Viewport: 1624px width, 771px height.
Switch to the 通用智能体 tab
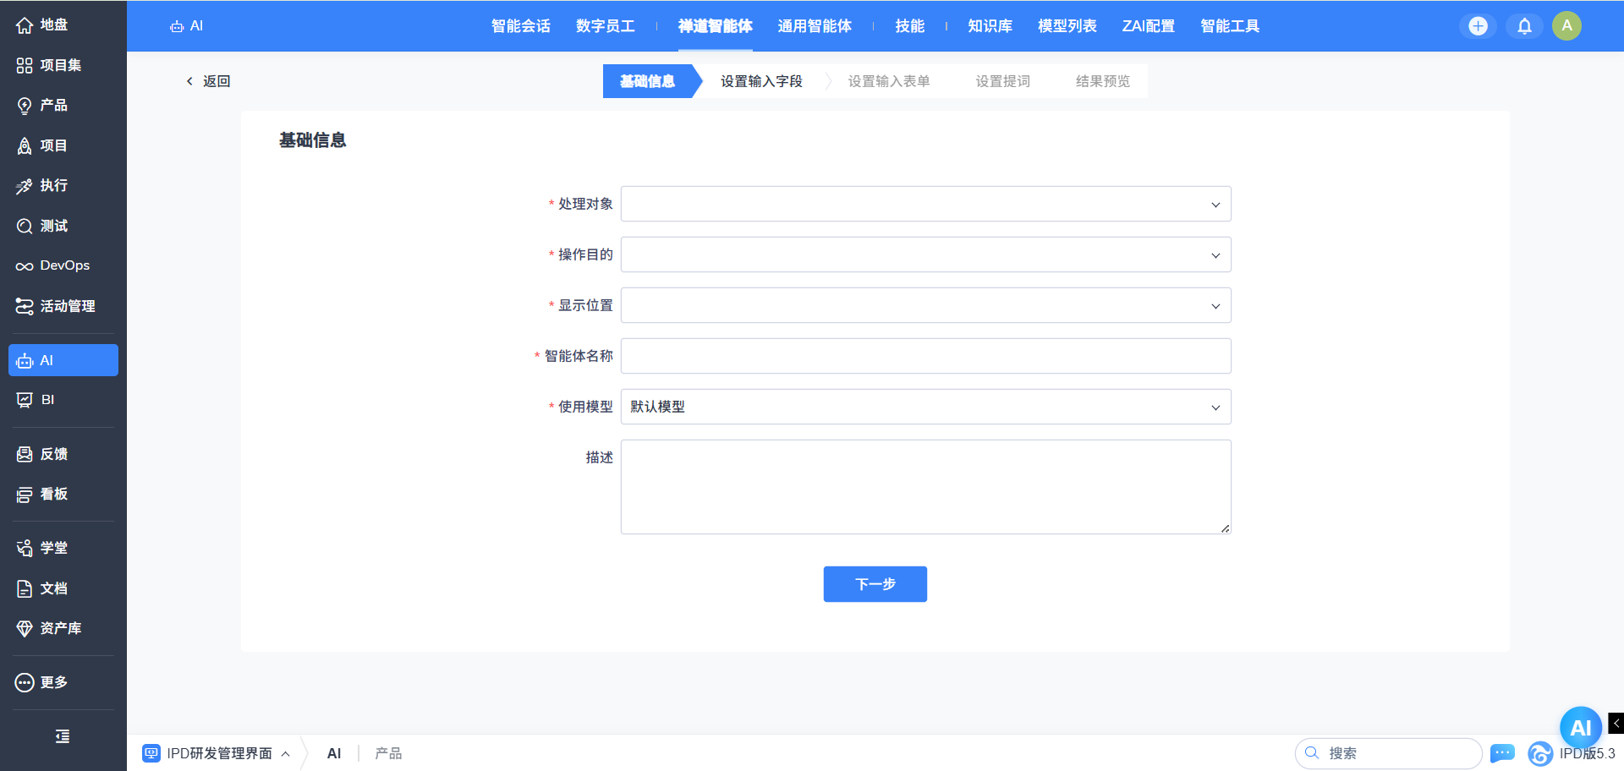[814, 26]
